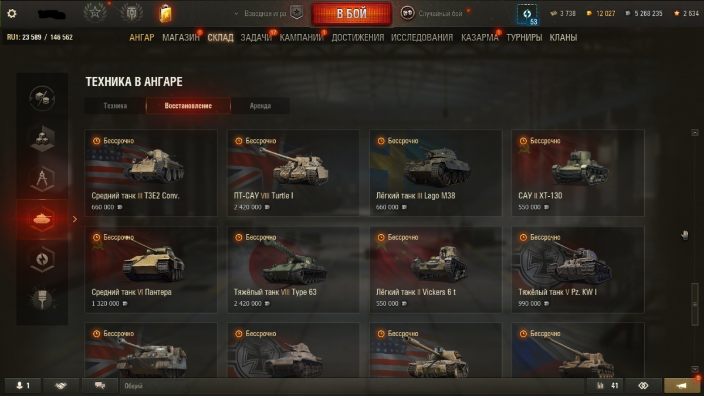The height and width of the screenshot is (396, 704).
Task: Open the ИССЛЕДОВАНИЯ menu
Action: [x=422, y=38]
